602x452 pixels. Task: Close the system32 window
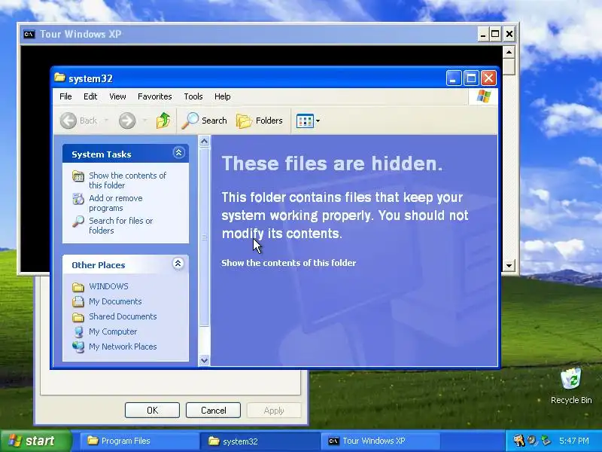[488, 78]
